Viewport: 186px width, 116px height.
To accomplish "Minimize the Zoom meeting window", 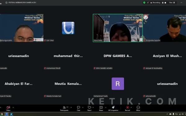I will point(181,2).
